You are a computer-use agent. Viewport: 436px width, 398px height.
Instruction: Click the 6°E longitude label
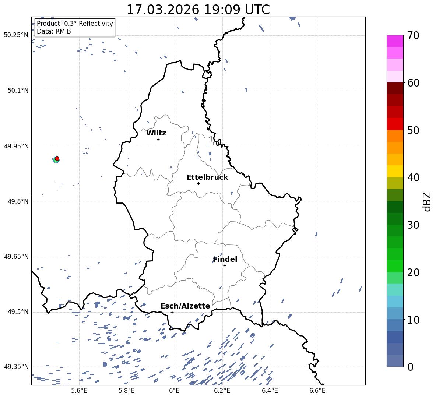[174, 391]
